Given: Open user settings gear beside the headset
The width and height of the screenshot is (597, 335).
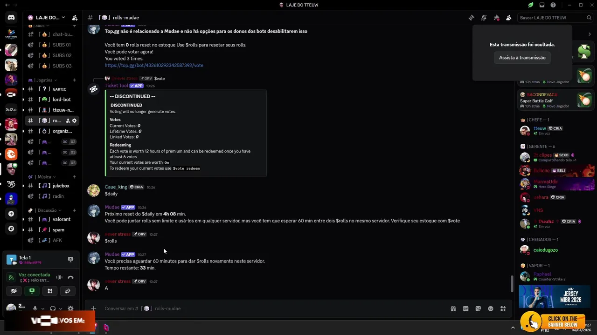Looking at the screenshot, I should pos(70,308).
